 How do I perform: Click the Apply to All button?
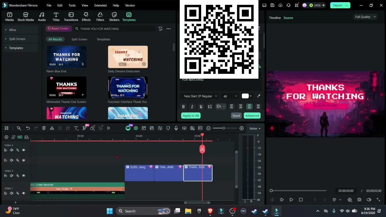(x=191, y=116)
